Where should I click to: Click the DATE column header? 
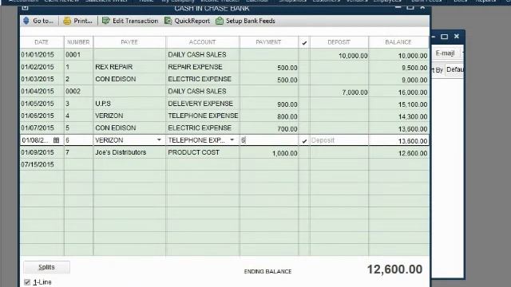tap(42, 42)
